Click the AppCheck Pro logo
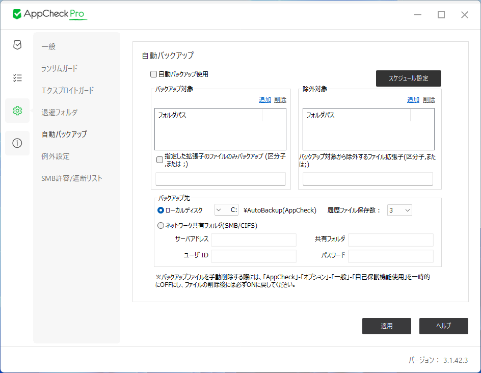Viewport: 481px width, 373px height. (49, 15)
